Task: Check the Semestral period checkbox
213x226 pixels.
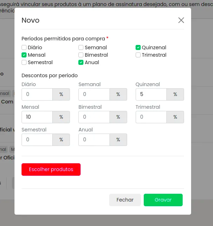Action: coord(24,62)
